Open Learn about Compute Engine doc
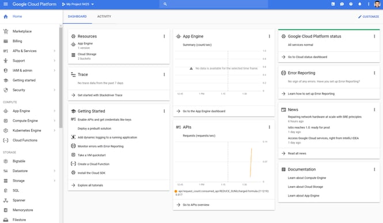383x223 pixels. 307,178
